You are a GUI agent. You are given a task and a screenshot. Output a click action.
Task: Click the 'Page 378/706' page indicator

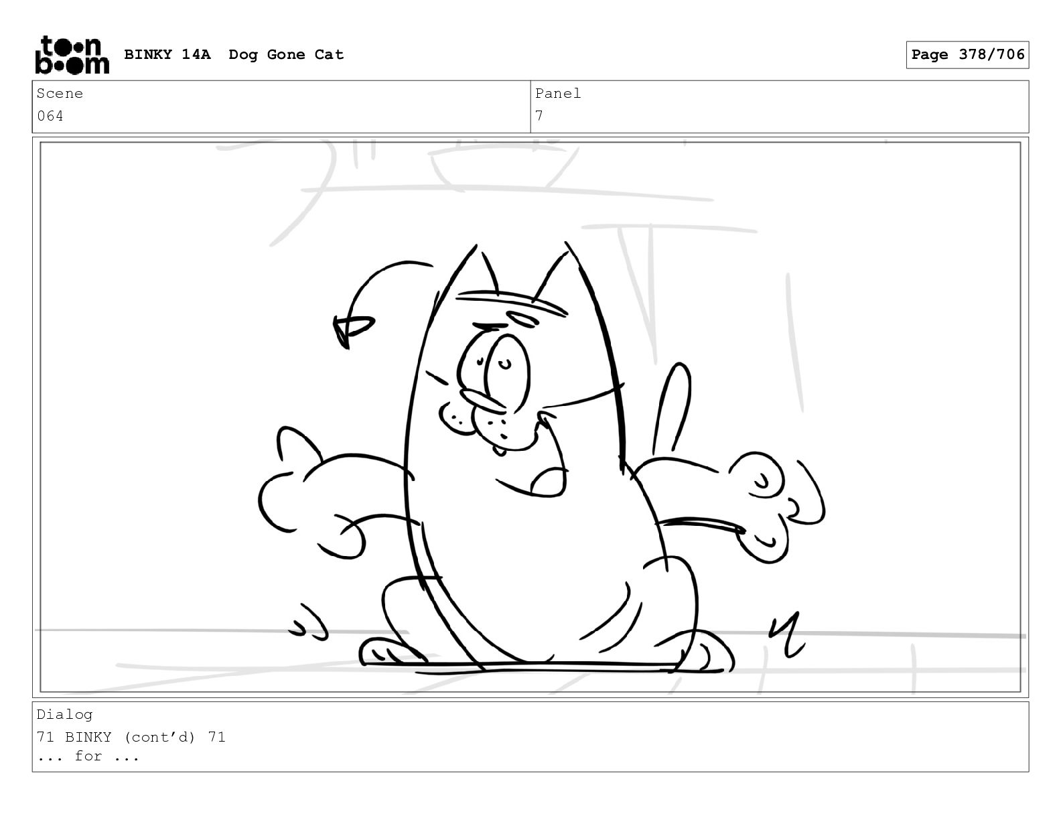tap(967, 54)
